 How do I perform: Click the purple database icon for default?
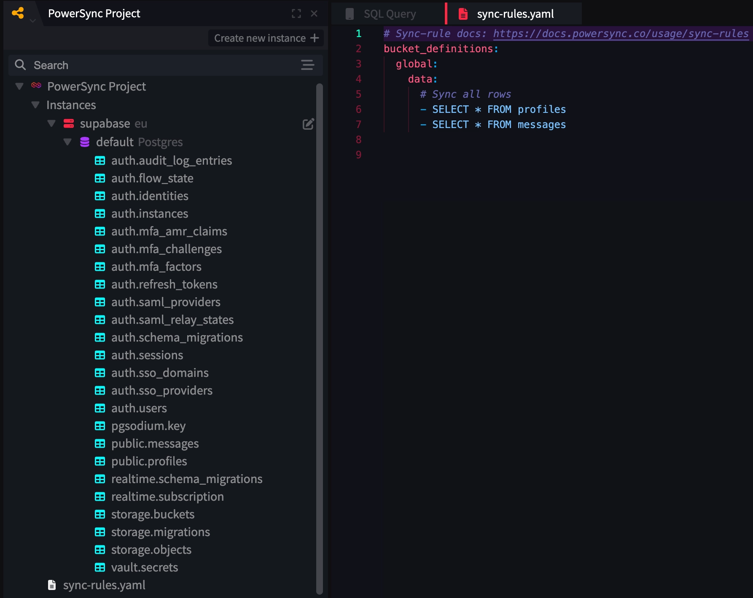[85, 142]
